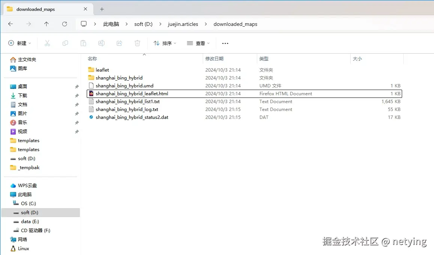434x255 pixels.
Task: Refresh the folder view
Action: (x=64, y=24)
